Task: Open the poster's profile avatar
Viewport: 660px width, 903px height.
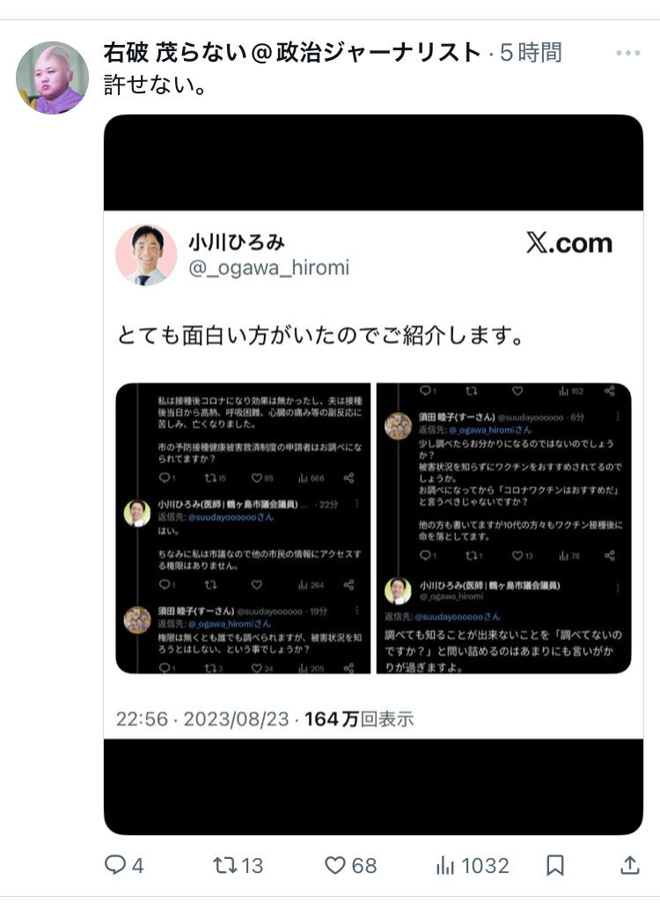Action: (x=53, y=78)
